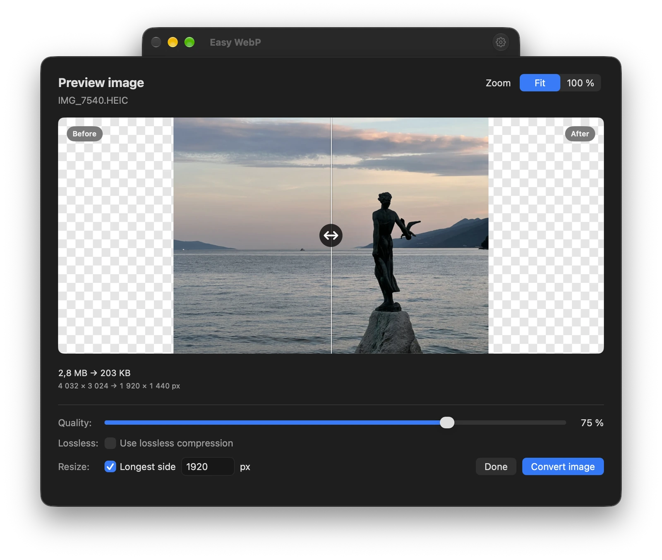
Task: Click the IMG_7540.HEIC file name
Action: (x=93, y=101)
